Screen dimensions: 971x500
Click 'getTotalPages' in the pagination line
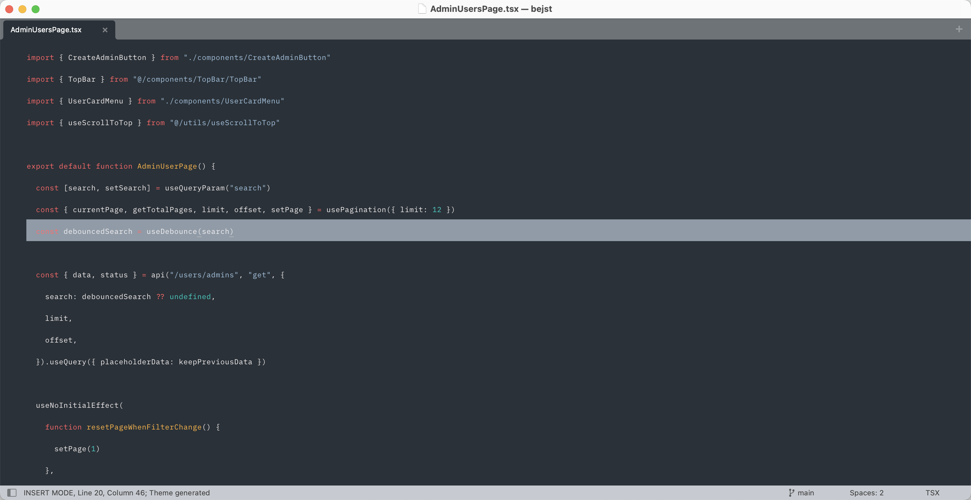(162, 210)
